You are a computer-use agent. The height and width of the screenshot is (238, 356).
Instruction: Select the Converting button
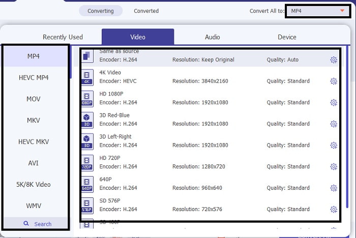101,11
